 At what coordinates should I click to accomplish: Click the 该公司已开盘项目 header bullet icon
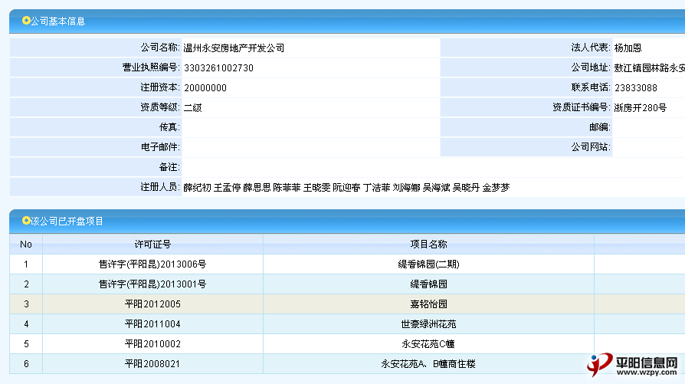click(x=26, y=221)
